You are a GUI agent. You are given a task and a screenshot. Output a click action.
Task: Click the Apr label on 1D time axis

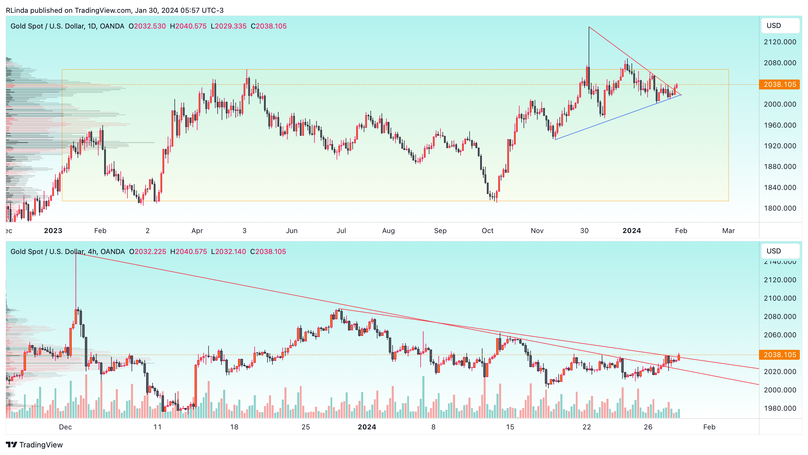click(197, 231)
